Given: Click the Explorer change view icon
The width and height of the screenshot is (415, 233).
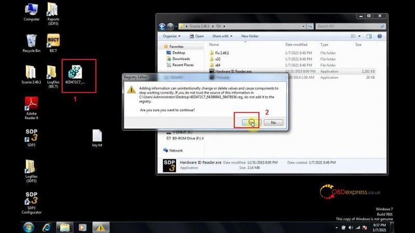Looking at the screenshot, I should [353, 36].
